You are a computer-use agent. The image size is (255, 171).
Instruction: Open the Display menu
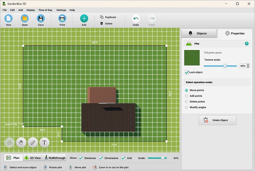[x=31, y=10]
